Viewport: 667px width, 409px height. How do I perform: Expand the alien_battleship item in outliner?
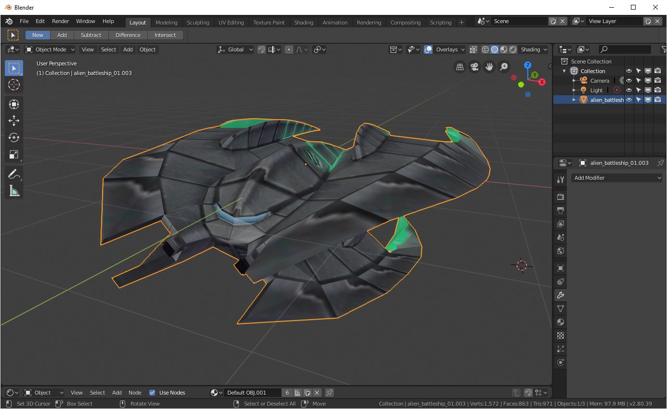click(x=574, y=100)
